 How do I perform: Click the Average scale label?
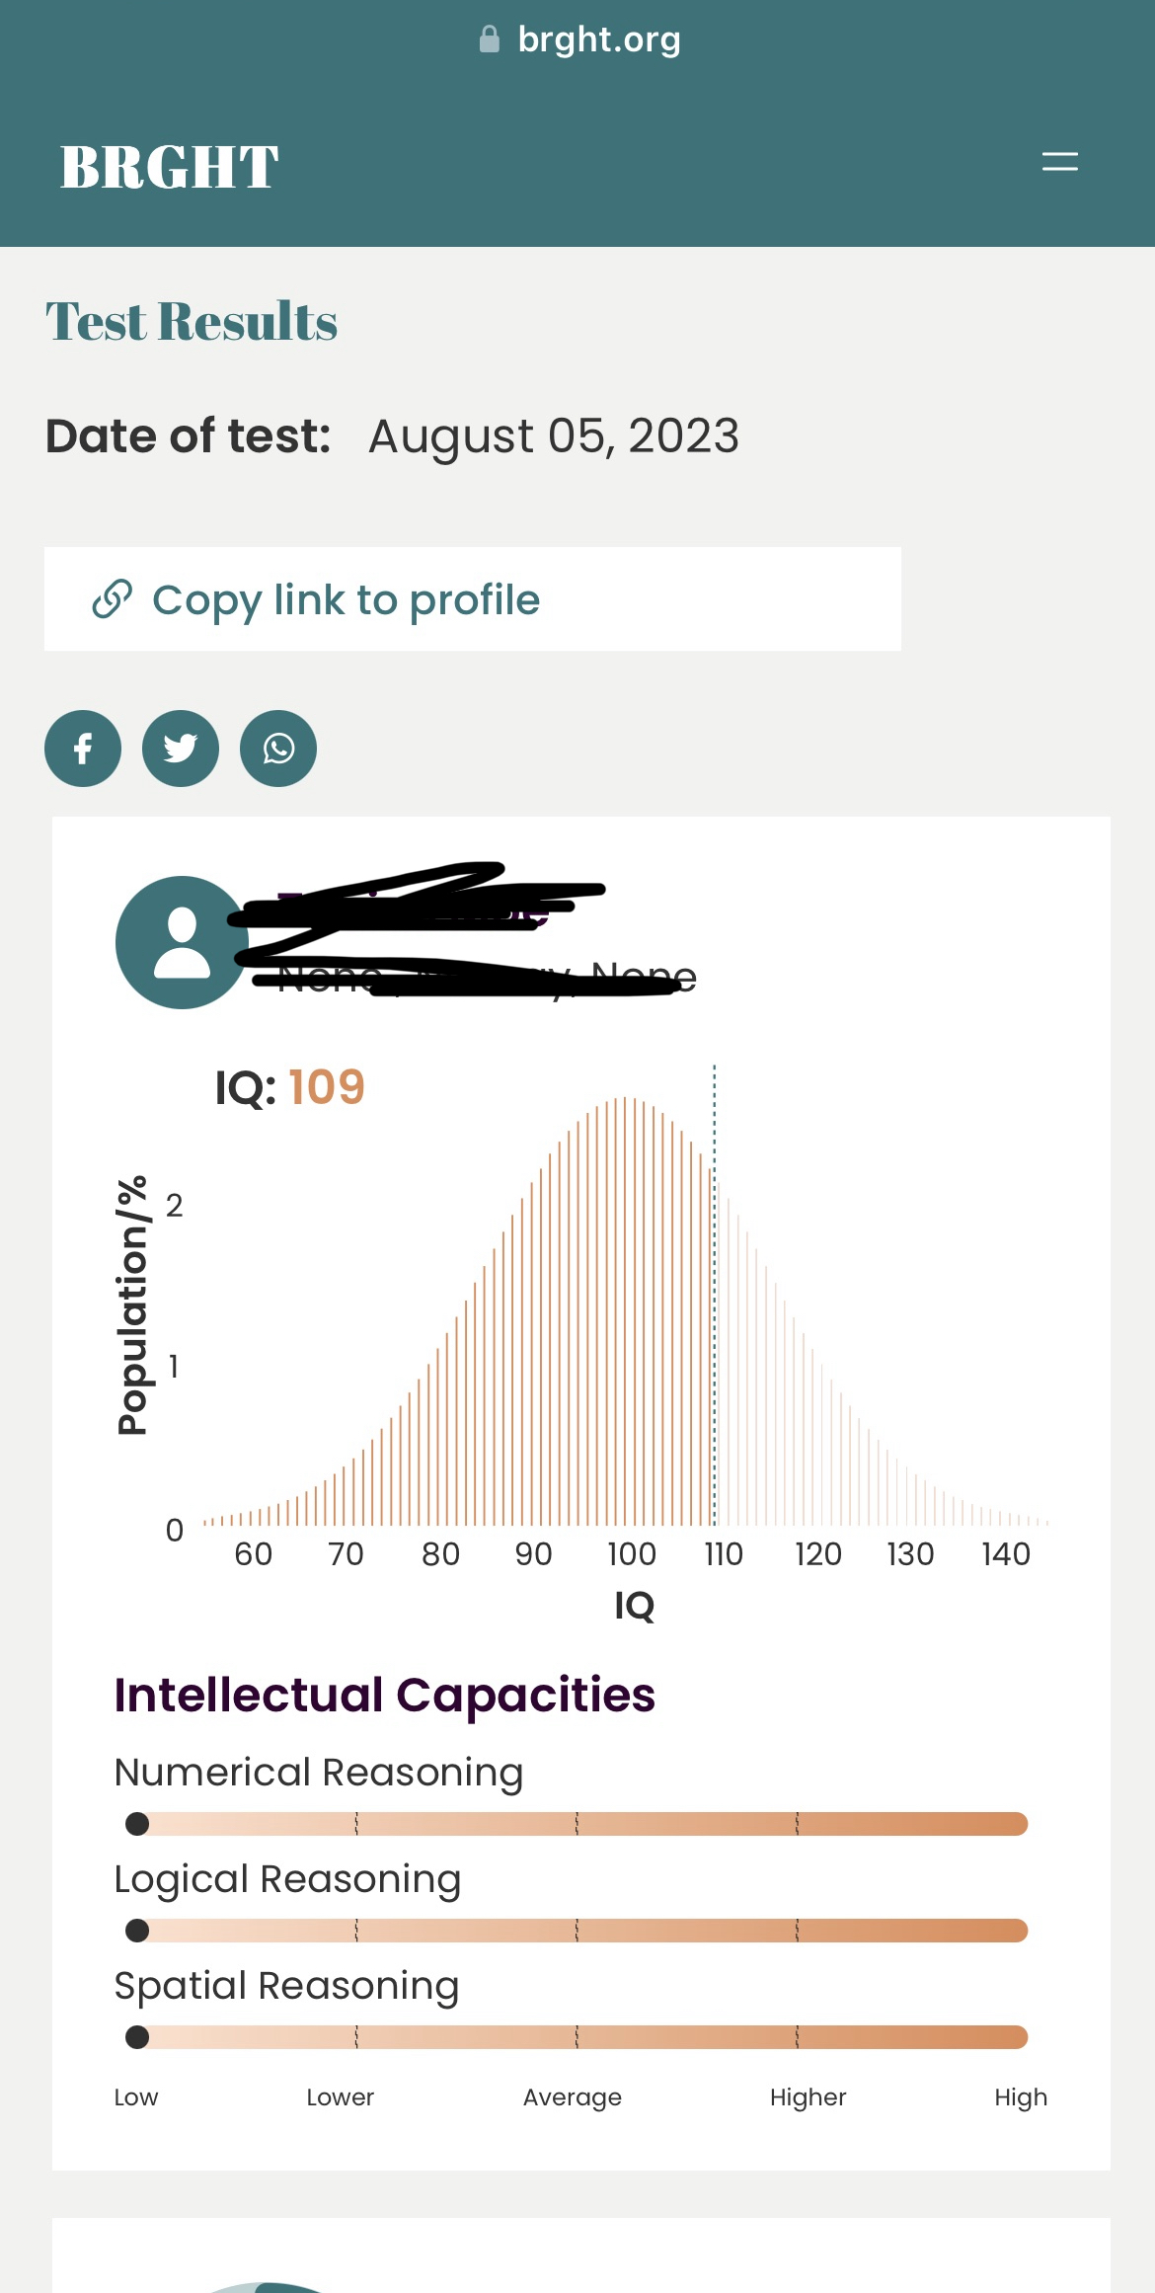point(573,2097)
